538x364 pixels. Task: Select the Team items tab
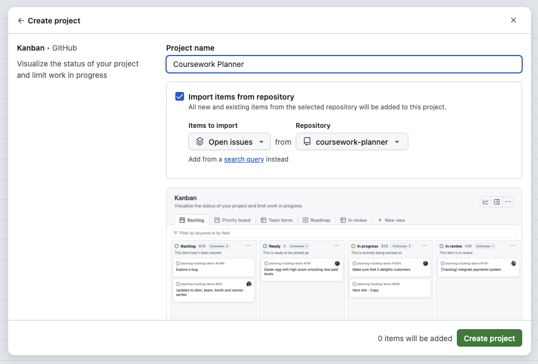[x=277, y=220]
